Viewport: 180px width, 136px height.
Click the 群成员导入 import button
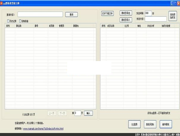126,20
